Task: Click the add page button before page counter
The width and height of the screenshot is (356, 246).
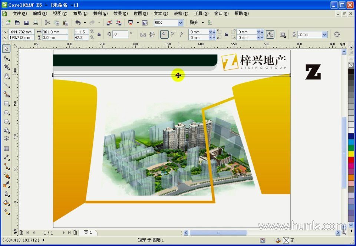Action: tap(21, 233)
